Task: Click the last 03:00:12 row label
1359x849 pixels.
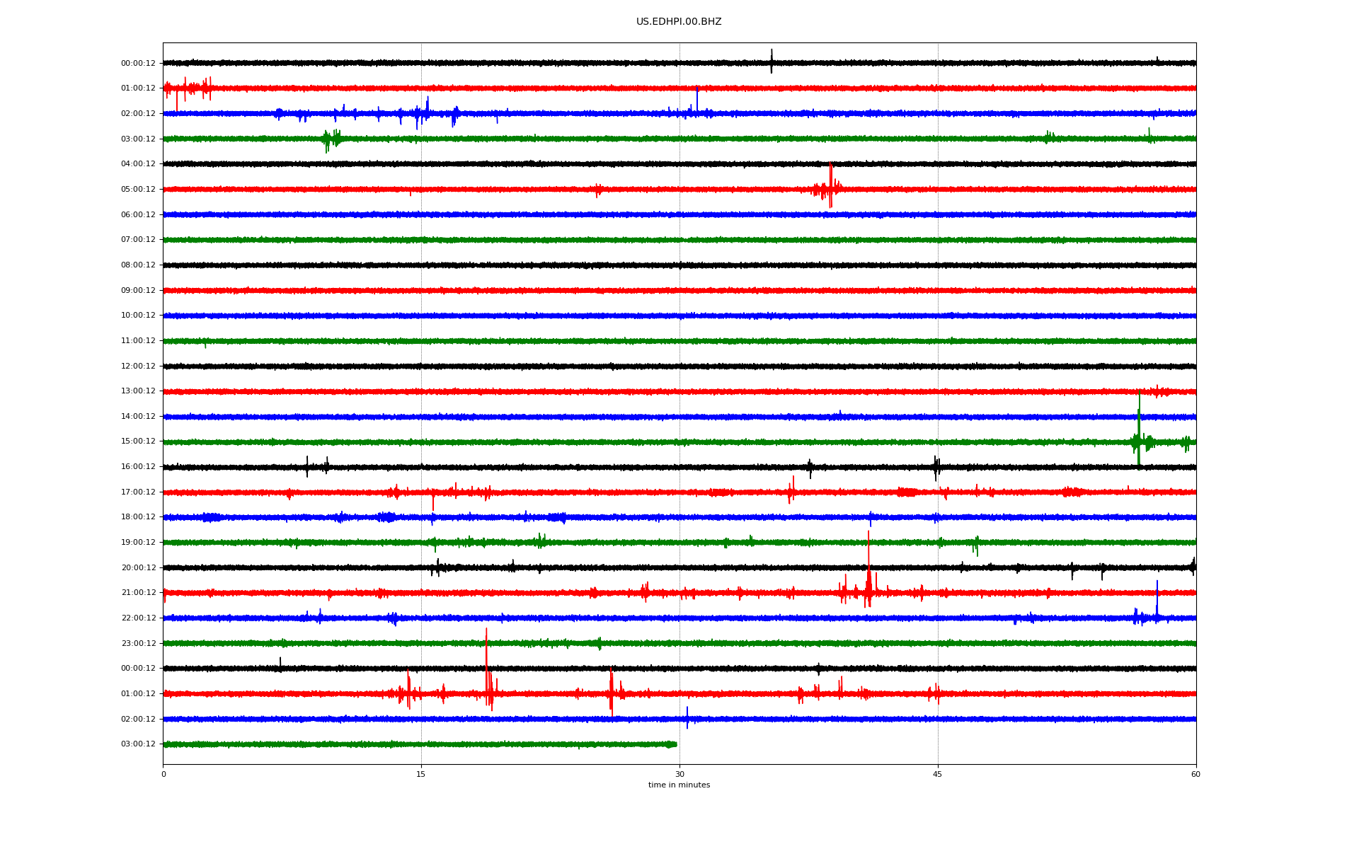Action: coord(138,744)
